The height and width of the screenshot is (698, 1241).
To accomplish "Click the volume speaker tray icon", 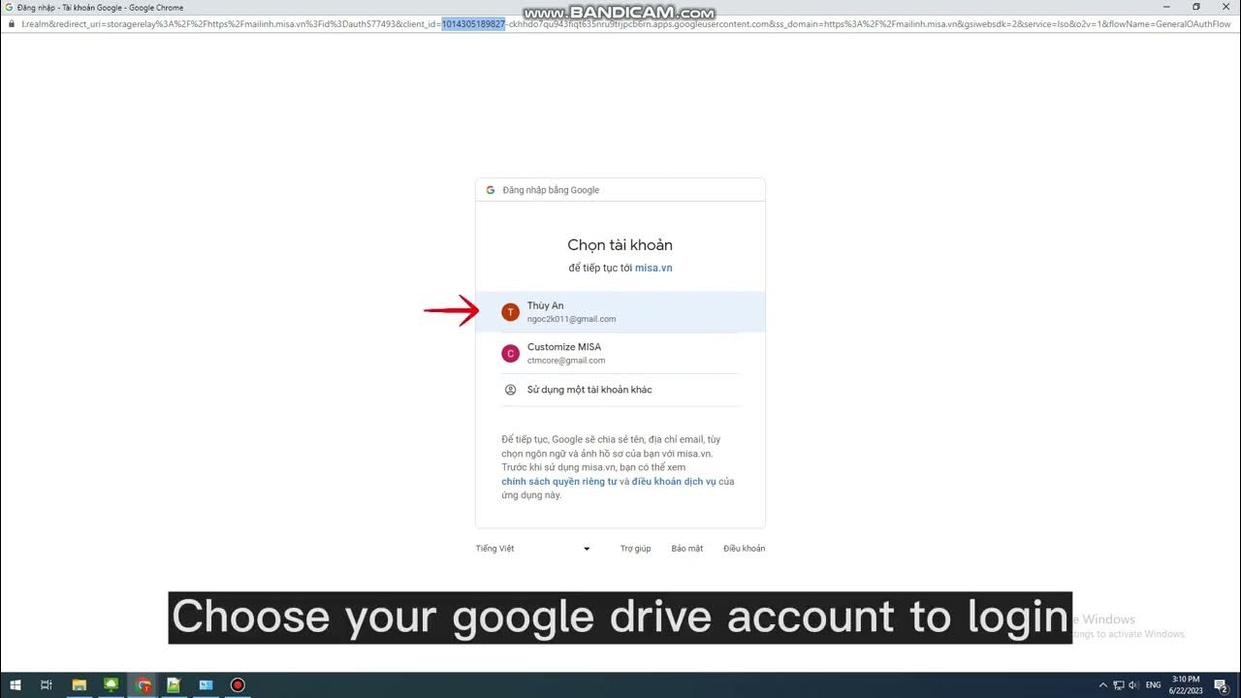I will click(x=1134, y=685).
